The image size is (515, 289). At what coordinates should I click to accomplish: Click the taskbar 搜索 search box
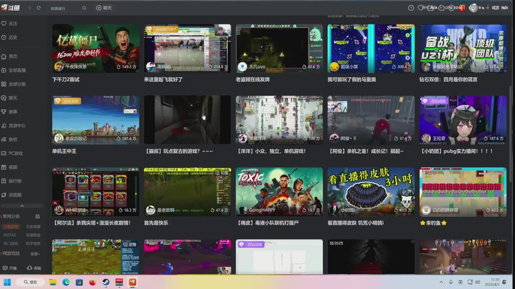(30, 282)
